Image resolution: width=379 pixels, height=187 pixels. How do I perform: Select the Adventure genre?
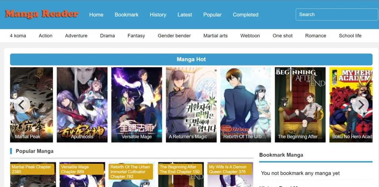coord(76,36)
